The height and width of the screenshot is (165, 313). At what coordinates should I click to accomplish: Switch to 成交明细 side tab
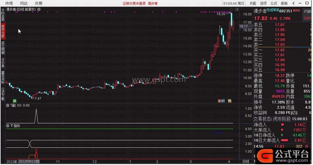click(3, 48)
